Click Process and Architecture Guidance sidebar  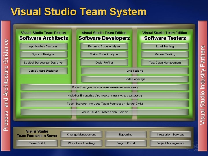point(6,86)
